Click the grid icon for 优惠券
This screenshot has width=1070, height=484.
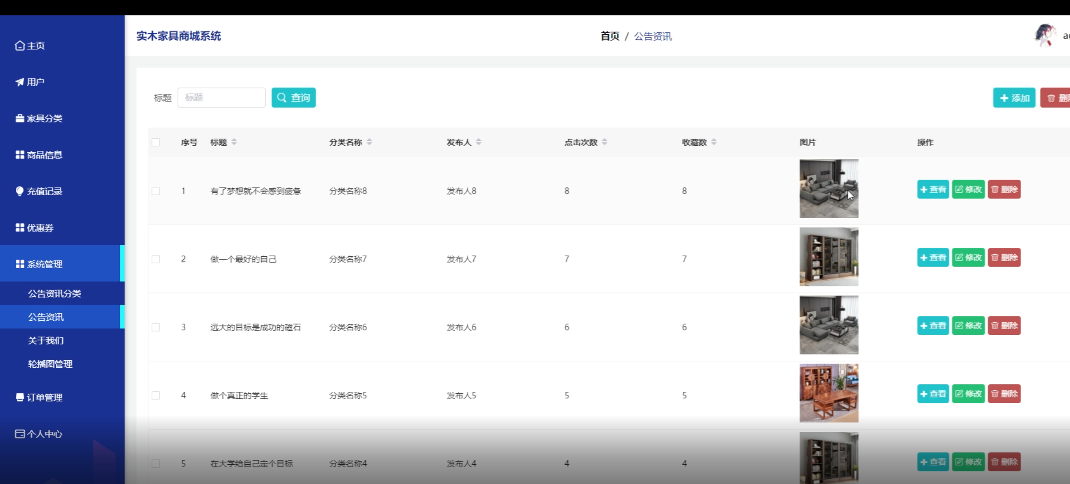click(19, 228)
